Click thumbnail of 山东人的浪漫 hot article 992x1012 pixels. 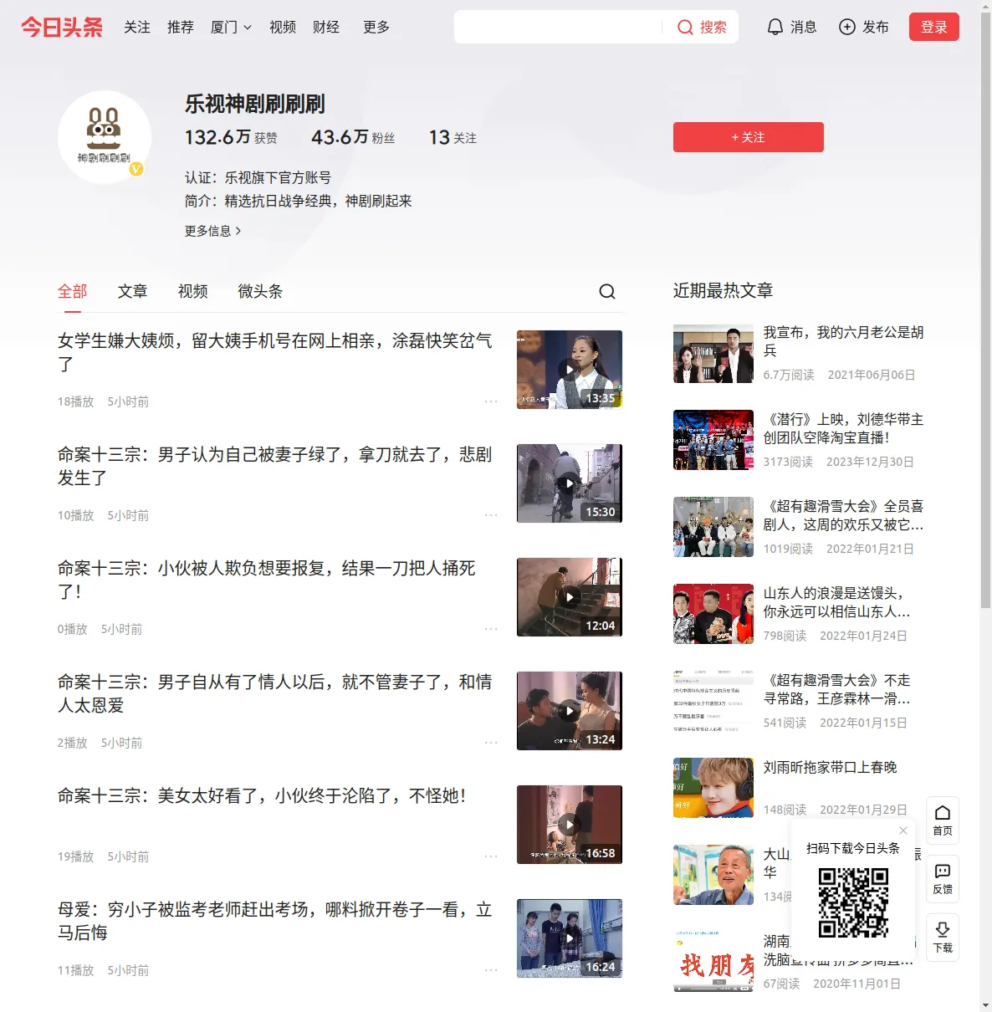coord(713,614)
